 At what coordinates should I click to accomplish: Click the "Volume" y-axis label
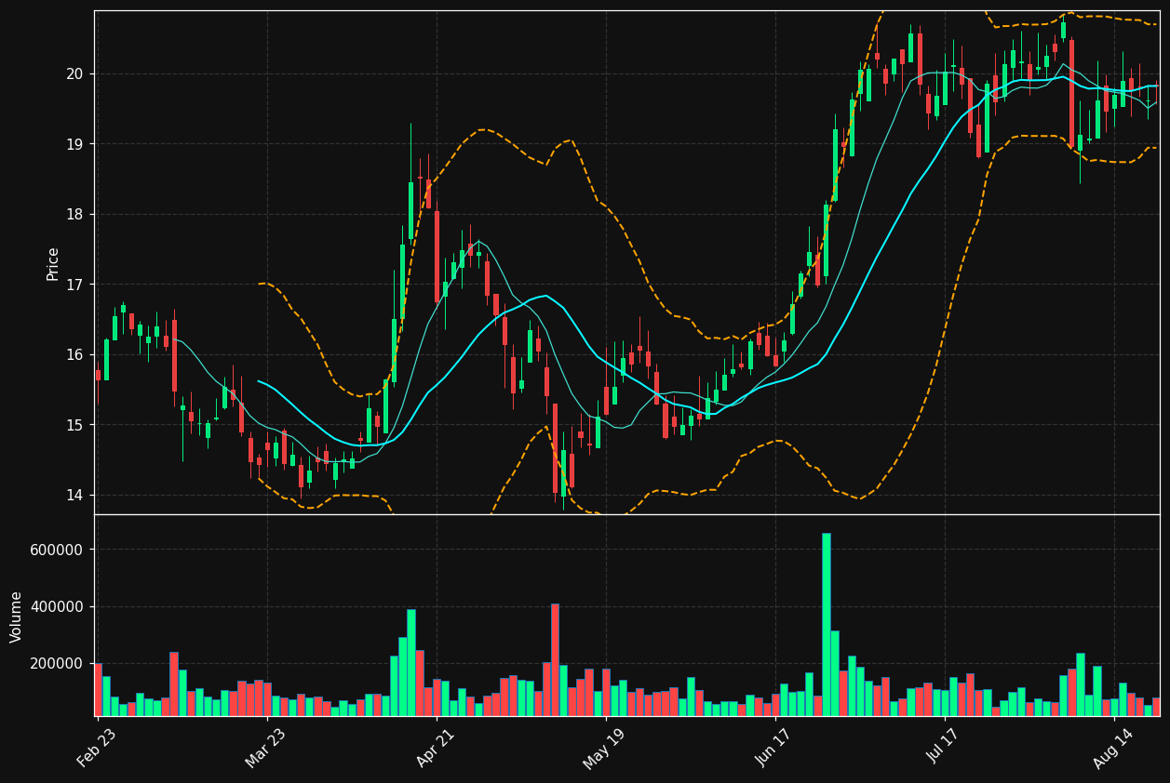coord(17,617)
